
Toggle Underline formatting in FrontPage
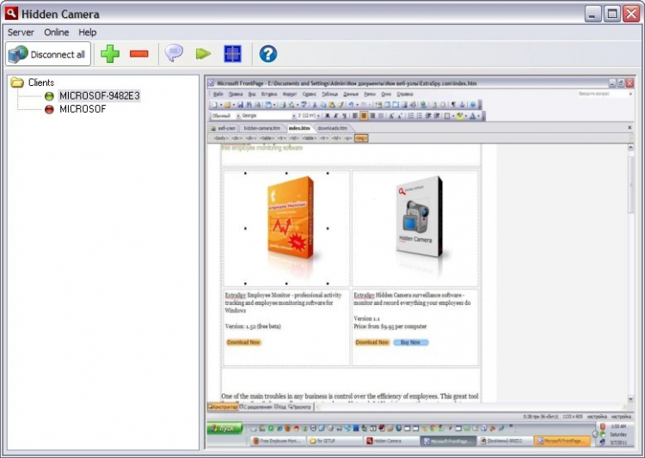coord(345,116)
